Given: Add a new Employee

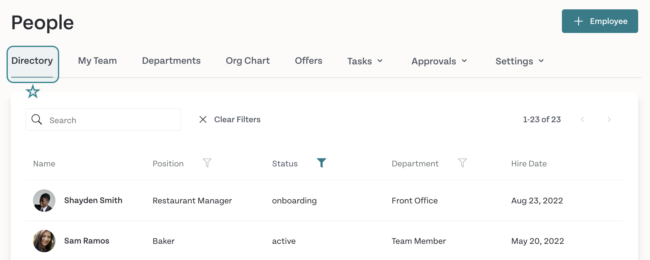Looking at the screenshot, I should coord(600,21).
